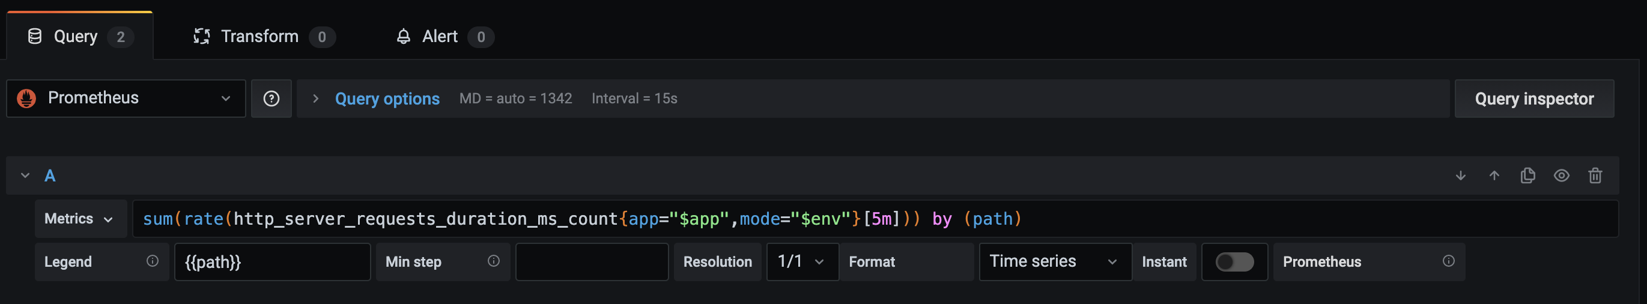
Task: Click the Legend field containing {{path}}
Action: pos(271,262)
